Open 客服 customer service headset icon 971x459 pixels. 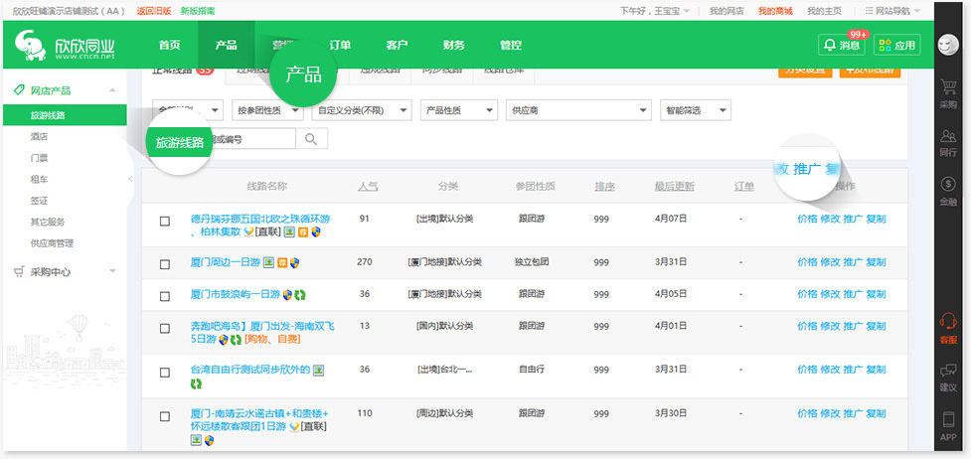tap(947, 327)
